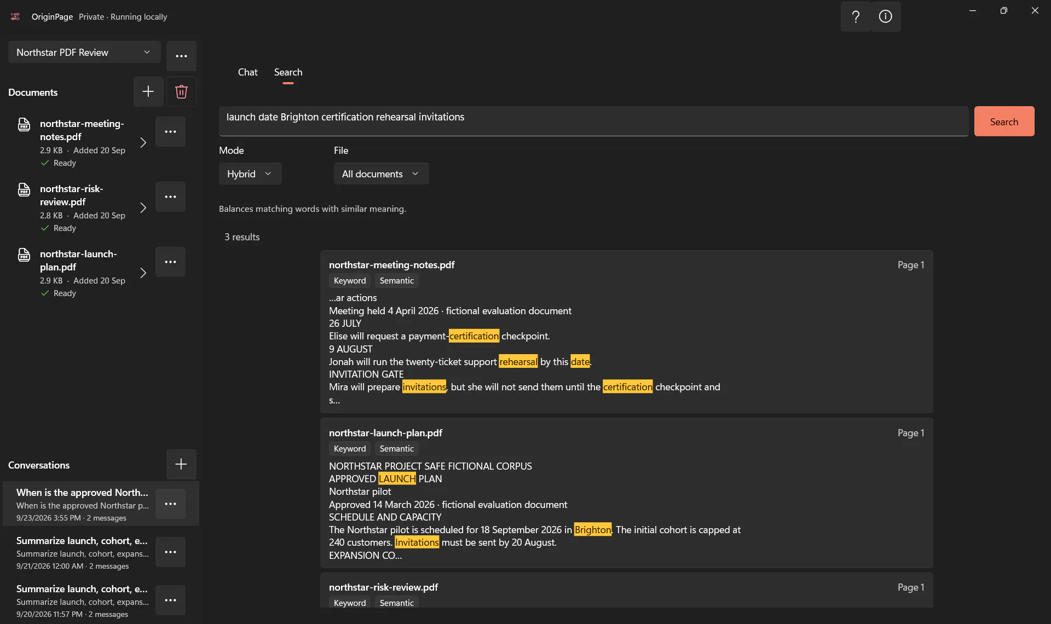Switch to the Chat tab
1051x624 pixels.
pyautogui.click(x=247, y=72)
